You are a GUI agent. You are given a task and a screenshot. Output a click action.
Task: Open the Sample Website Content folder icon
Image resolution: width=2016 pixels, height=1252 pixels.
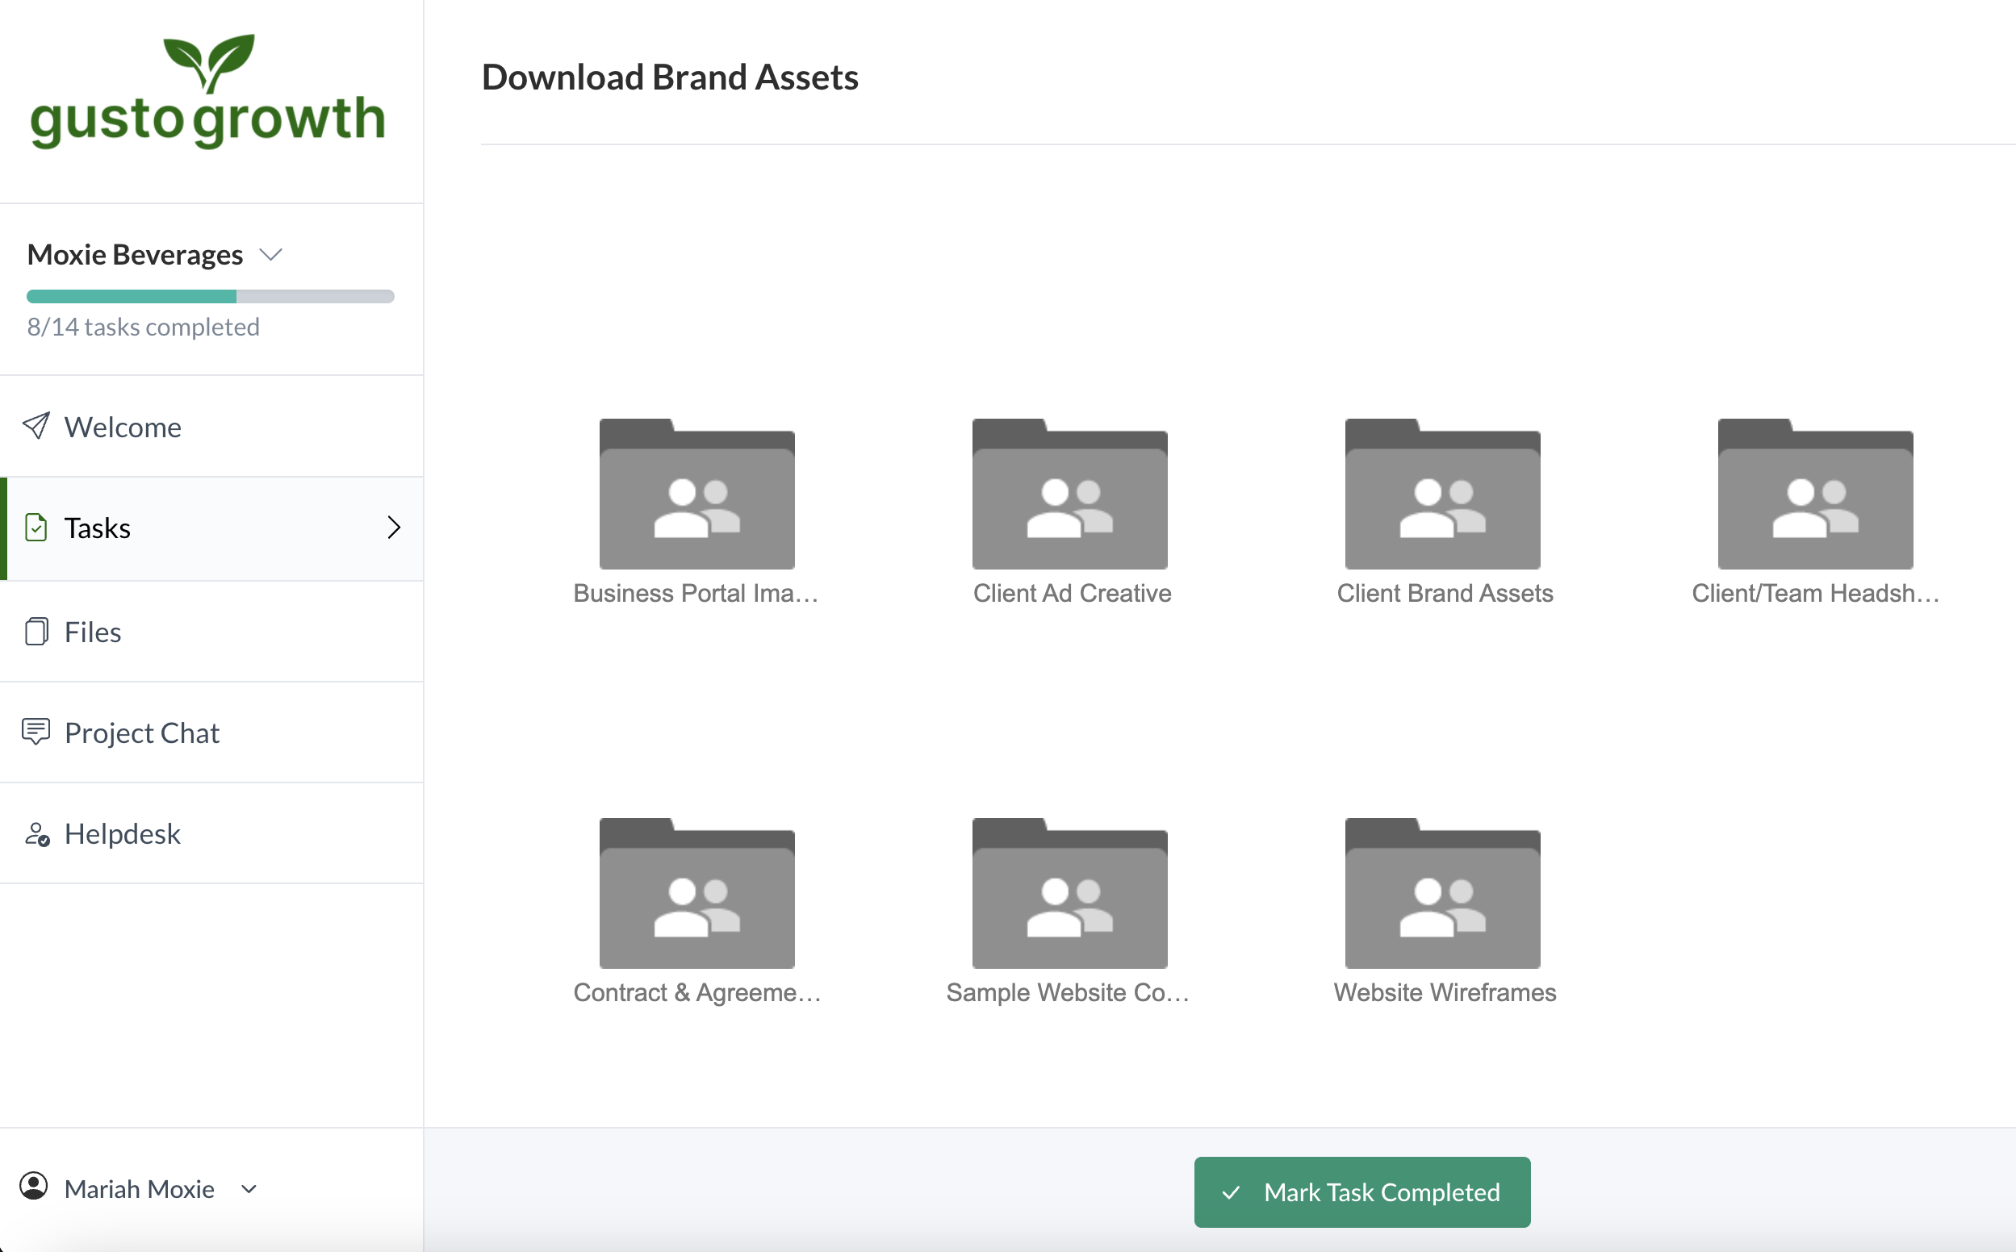[1069, 895]
